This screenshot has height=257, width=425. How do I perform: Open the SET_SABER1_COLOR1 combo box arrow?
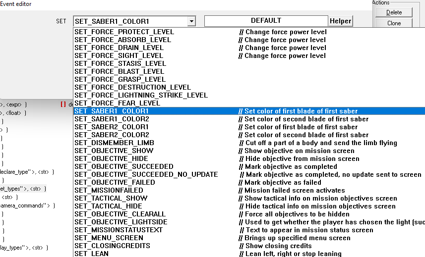pyautogui.click(x=191, y=21)
